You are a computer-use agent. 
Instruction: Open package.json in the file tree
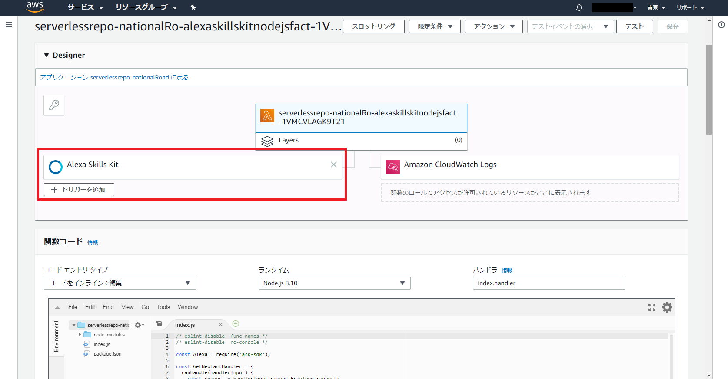click(107, 354)
